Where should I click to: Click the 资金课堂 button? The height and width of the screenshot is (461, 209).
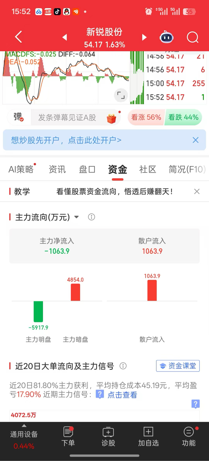point(178,366)
